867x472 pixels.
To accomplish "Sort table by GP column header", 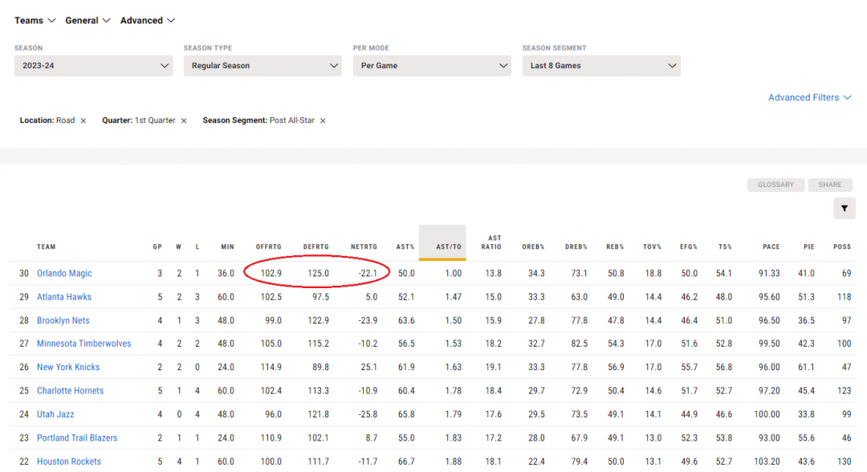I will [x=157, y=247].
